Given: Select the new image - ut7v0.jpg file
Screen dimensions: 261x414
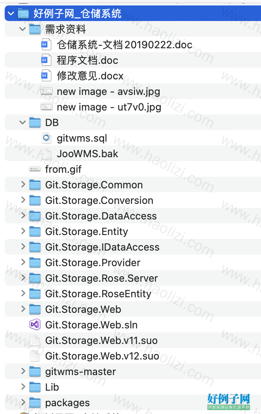Looking at the screenshot, I should 133,107.
